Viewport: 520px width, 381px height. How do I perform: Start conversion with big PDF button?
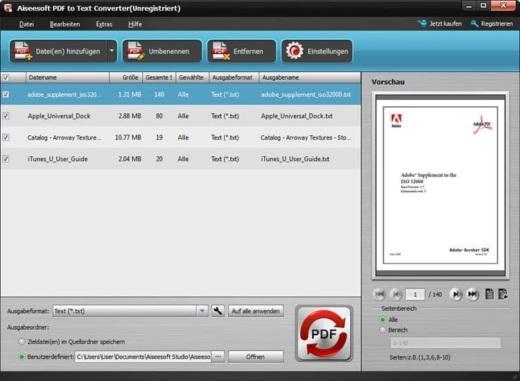324,334
